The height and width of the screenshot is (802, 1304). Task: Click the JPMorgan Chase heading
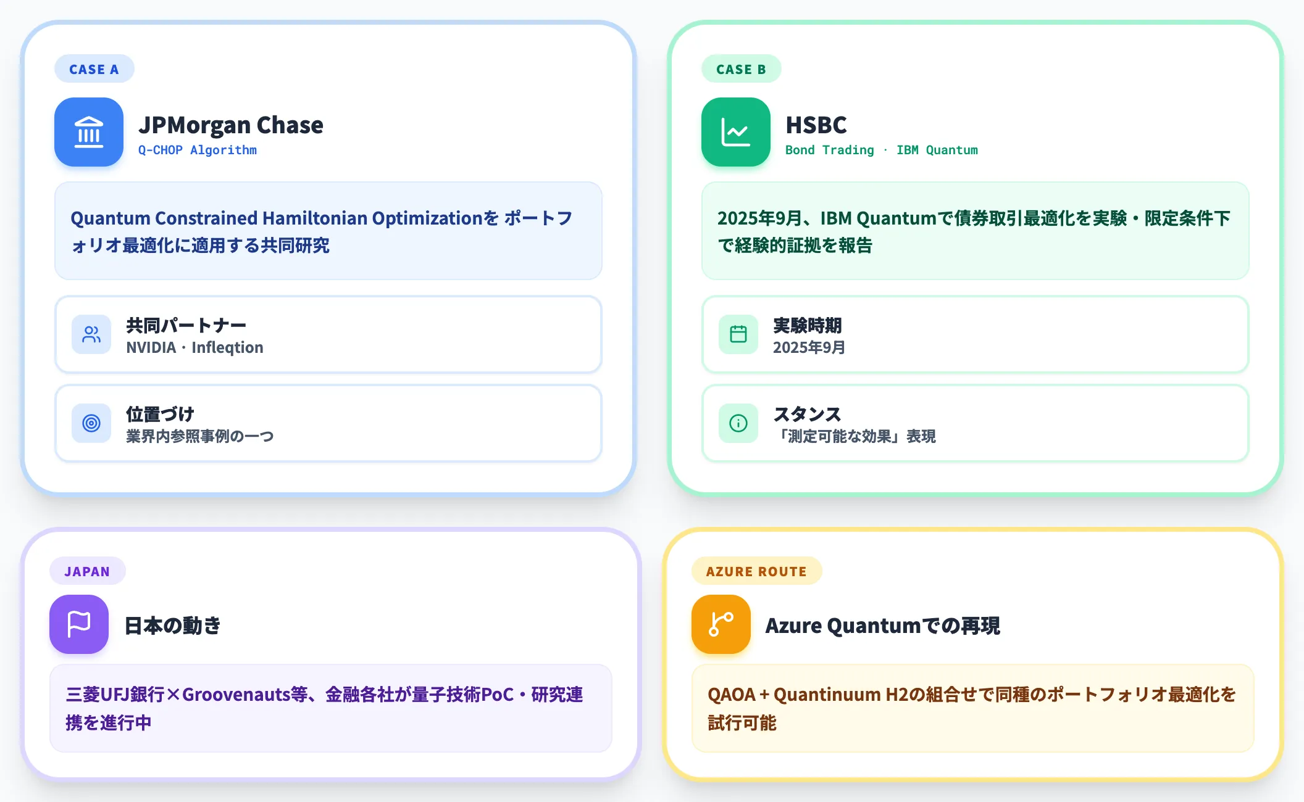231,125
